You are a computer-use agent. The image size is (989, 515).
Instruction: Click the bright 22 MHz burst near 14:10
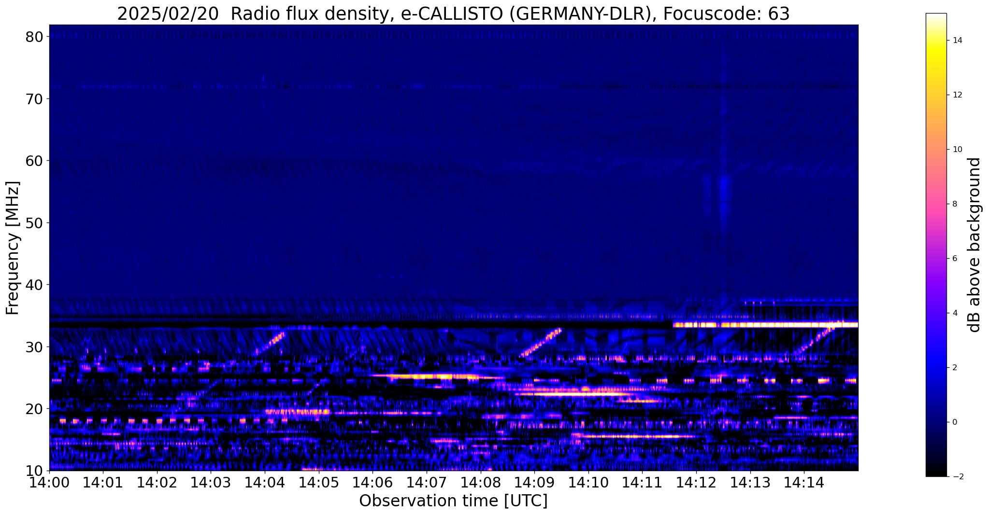[575, 394]
